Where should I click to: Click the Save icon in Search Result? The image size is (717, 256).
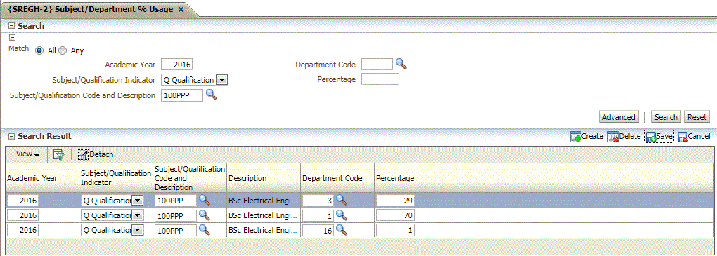pos(651,137)
